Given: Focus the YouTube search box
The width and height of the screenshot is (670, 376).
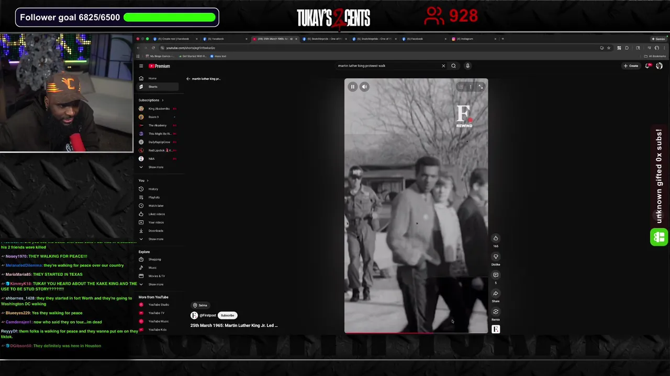Looking at the screenshot, I should click(x=387, y=66).
